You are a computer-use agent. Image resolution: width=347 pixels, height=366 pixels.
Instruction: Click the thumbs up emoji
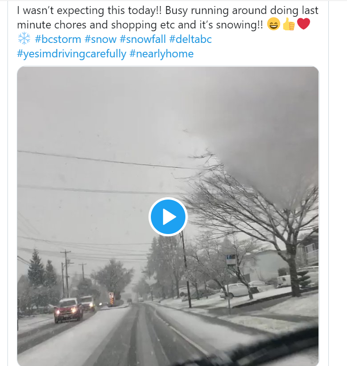point(289,24)
